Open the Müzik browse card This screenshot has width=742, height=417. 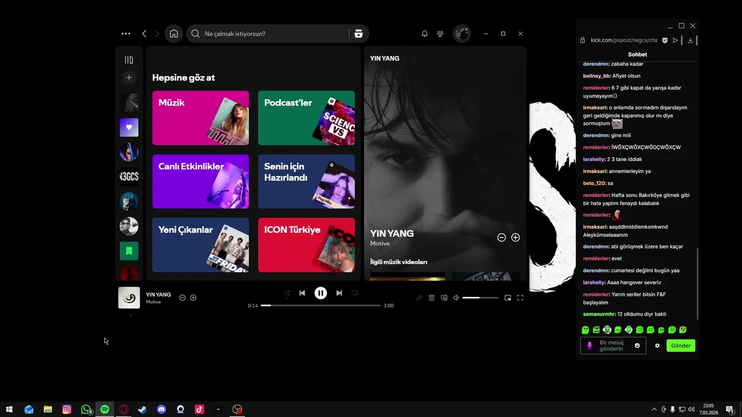(201, 118)
